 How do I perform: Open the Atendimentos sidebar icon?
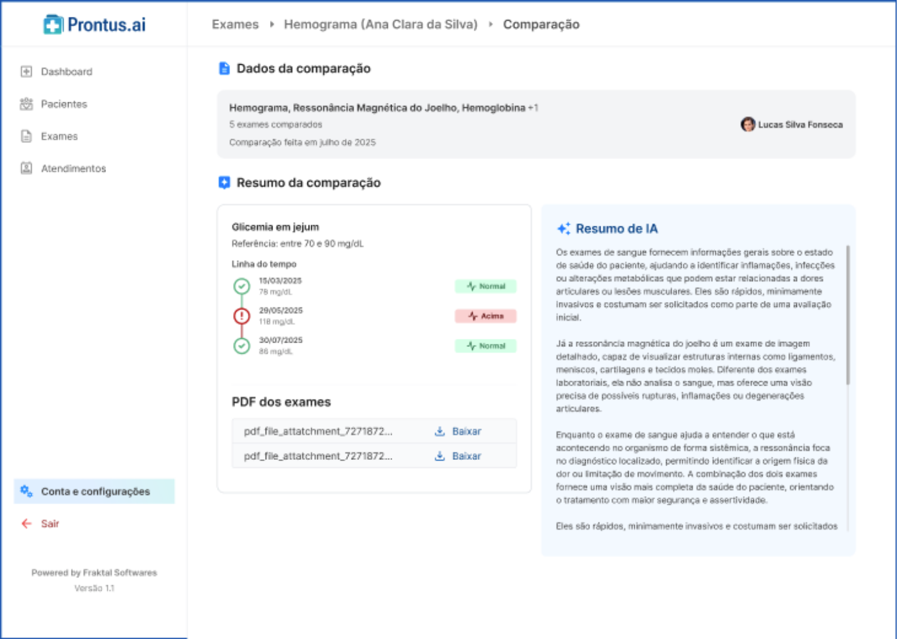coord(26,168)
